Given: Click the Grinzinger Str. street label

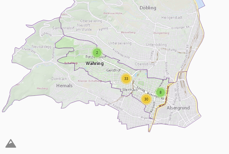Looking at the screenshot, I should 181,27.
